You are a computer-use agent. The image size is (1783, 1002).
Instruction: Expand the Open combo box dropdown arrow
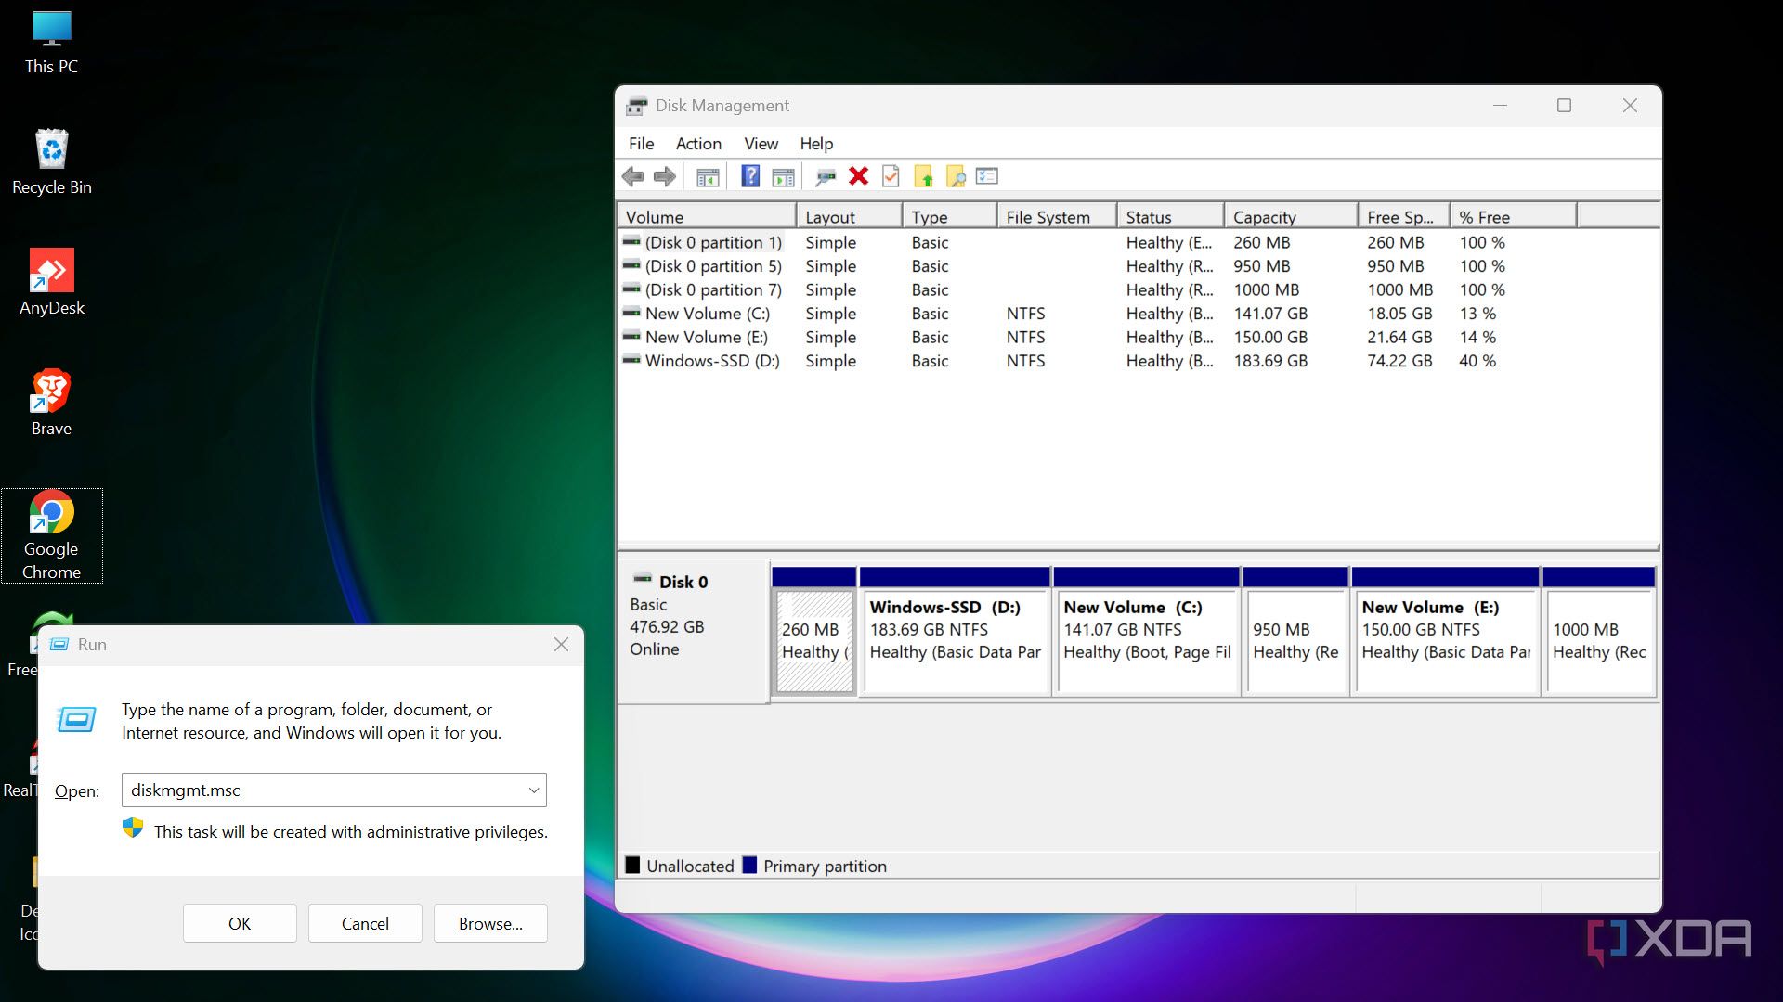(534, 790)
